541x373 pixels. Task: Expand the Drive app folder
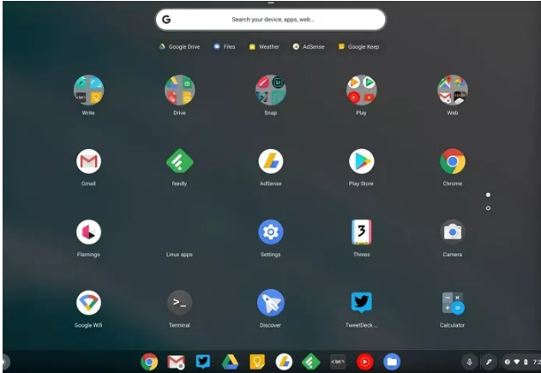click(179, 90)
